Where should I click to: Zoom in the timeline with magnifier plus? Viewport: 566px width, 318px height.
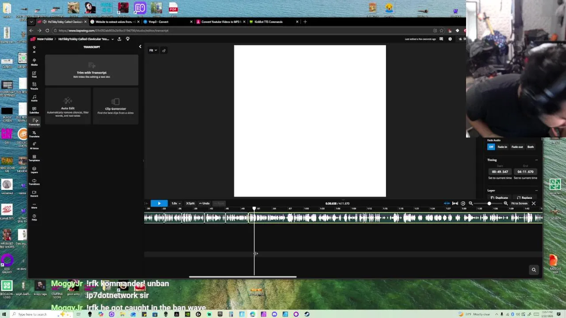click(x=505, y=203)
